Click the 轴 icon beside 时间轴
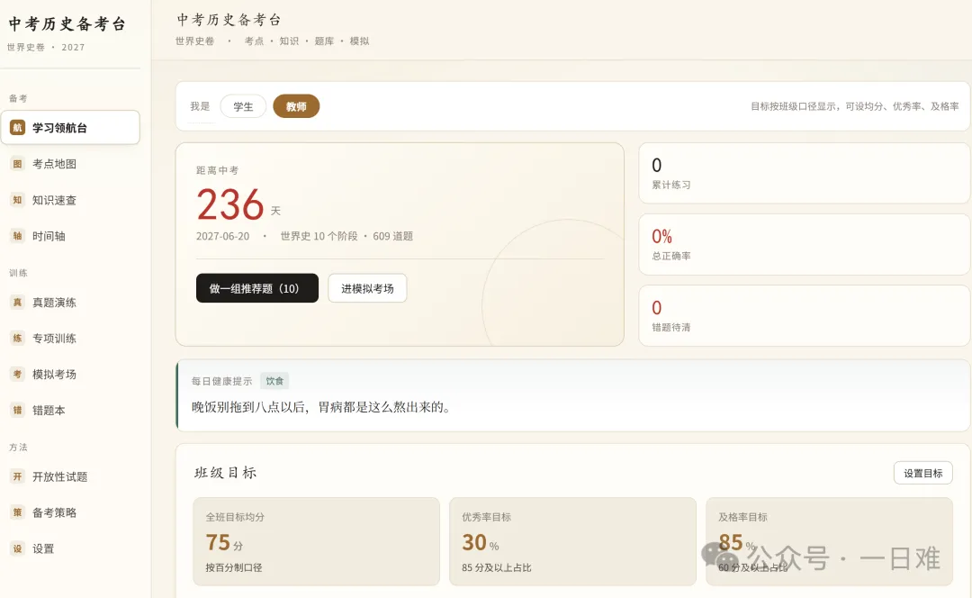The width and height of the screenshot is (972, 598). click(17, 236)
